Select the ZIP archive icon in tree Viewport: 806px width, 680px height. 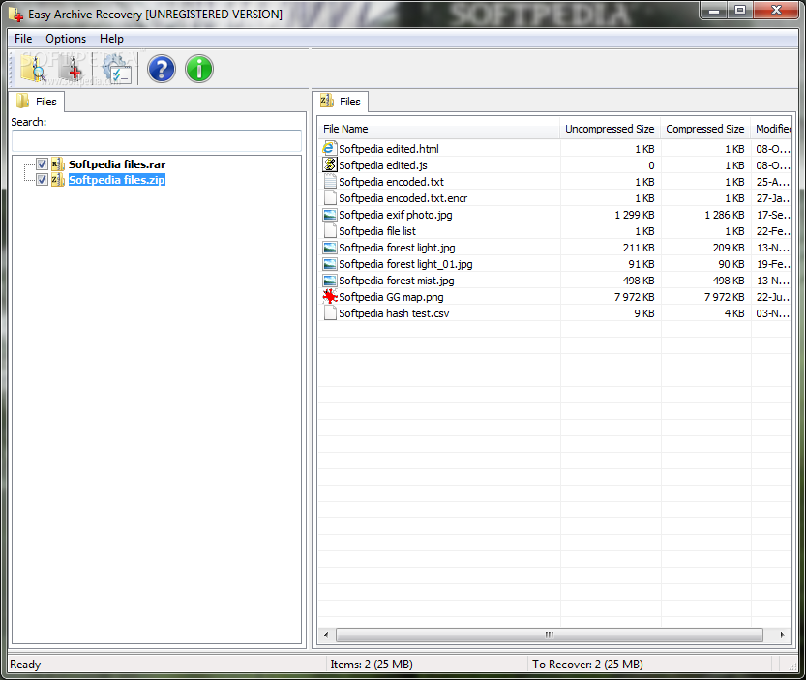coord(58,179)
